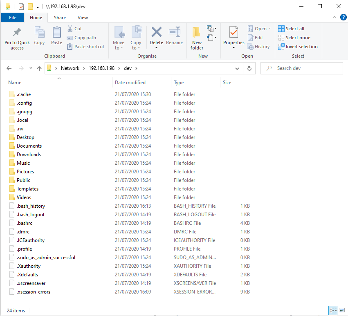Select the .bashrc file
348x316 pixels.
25,223
